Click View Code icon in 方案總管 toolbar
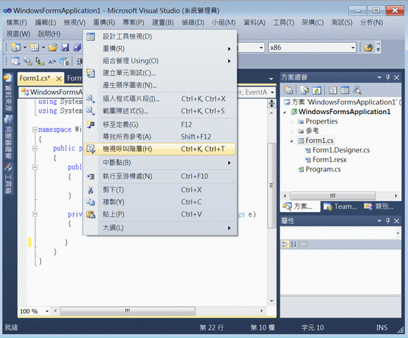The height and width of the screenshot is (338, 408). pos(333,90)
